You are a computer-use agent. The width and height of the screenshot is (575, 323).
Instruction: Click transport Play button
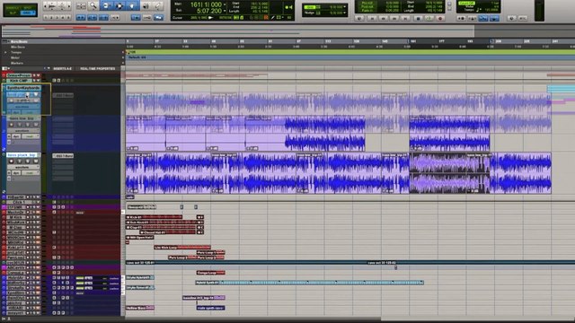point(429,18)
